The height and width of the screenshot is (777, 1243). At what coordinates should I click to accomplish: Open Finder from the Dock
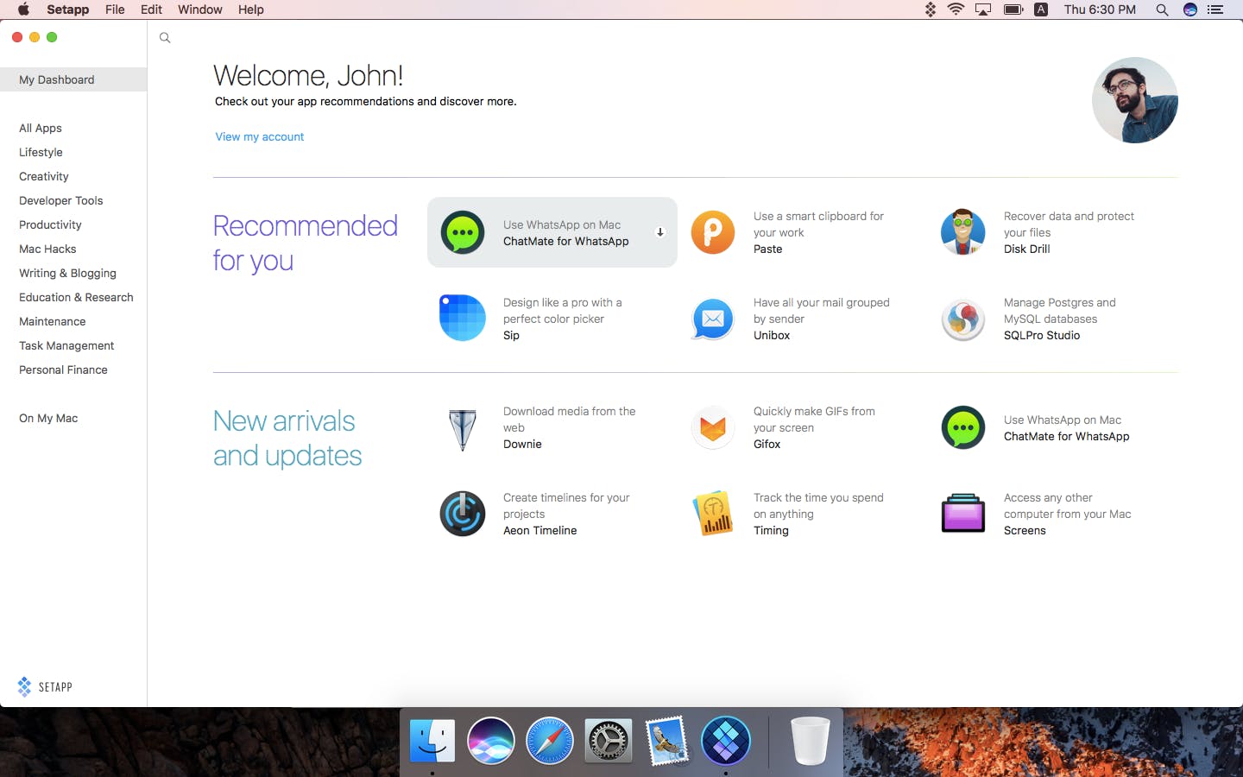tap(432, 740)
